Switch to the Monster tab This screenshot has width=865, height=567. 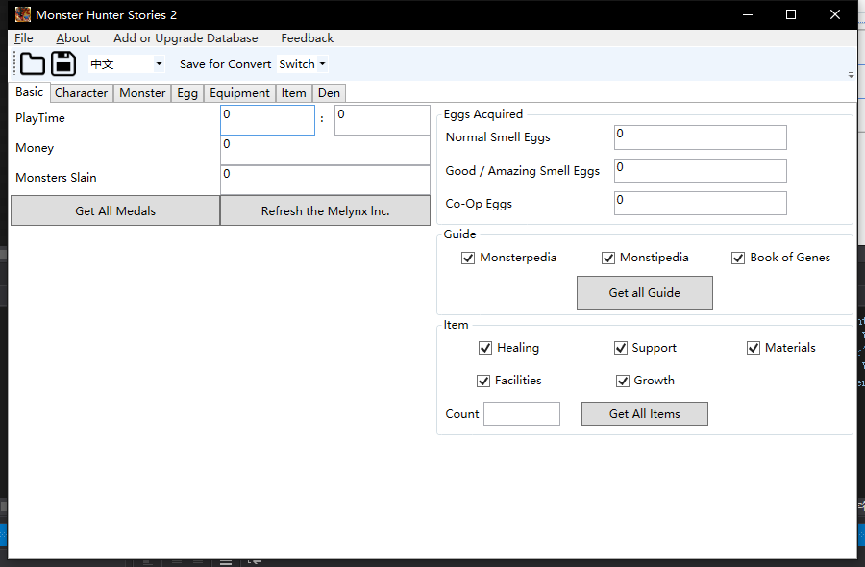(142, 93)
